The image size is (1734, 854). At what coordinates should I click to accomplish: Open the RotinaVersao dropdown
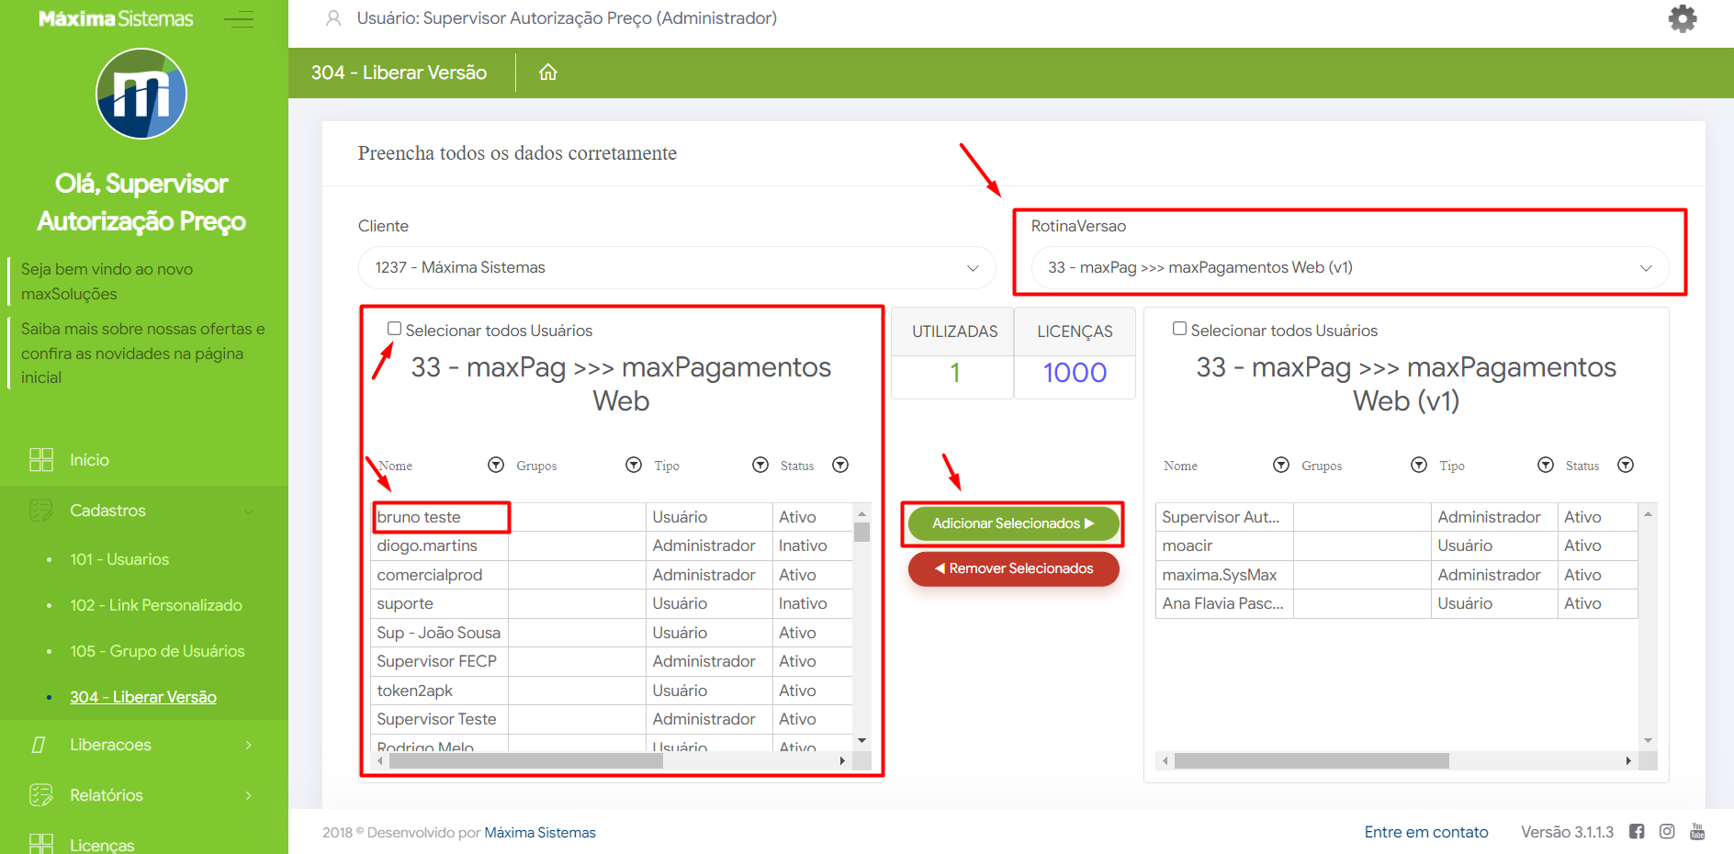coord(1349,268)
